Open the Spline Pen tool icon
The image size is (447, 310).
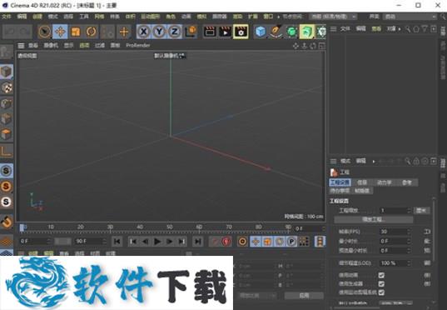[276, 32]
